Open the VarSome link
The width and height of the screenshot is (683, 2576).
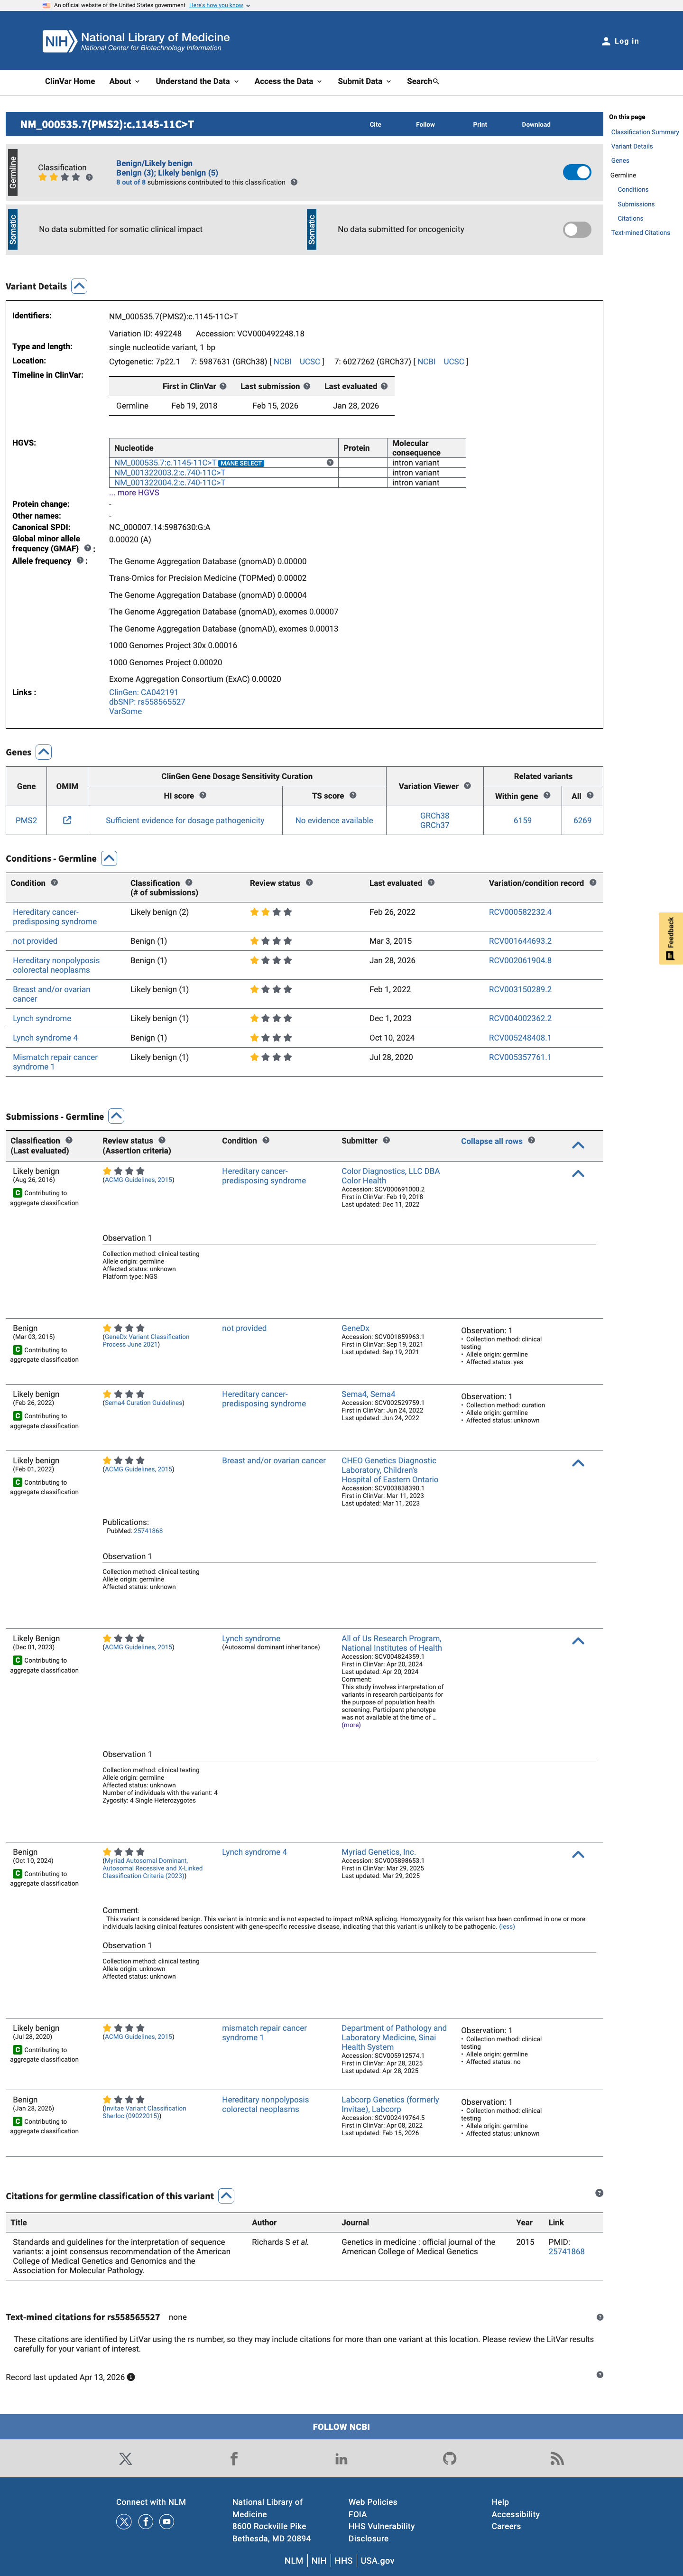pyautogui.click(x=125, y=712)
